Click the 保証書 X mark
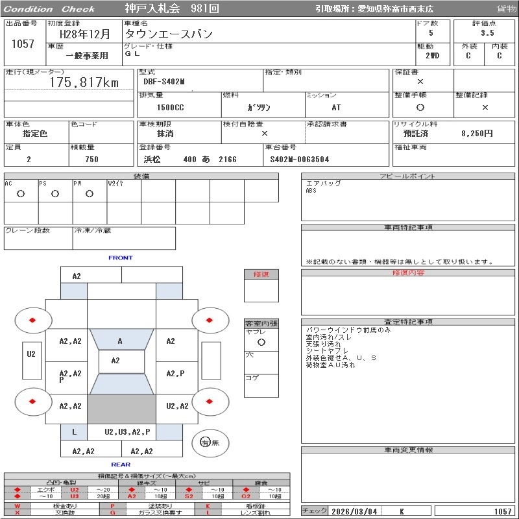Screen dimensions: 519x519 click(420, 82)
